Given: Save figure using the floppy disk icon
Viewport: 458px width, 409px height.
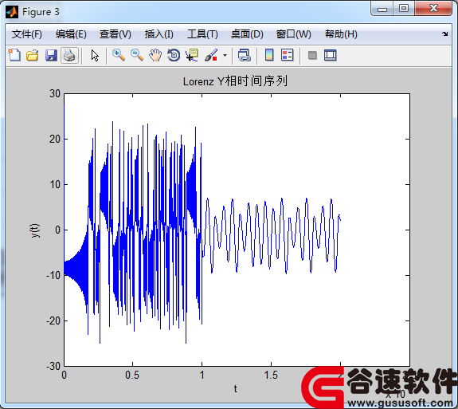Looking at the screenshot, I should point(51,55).
